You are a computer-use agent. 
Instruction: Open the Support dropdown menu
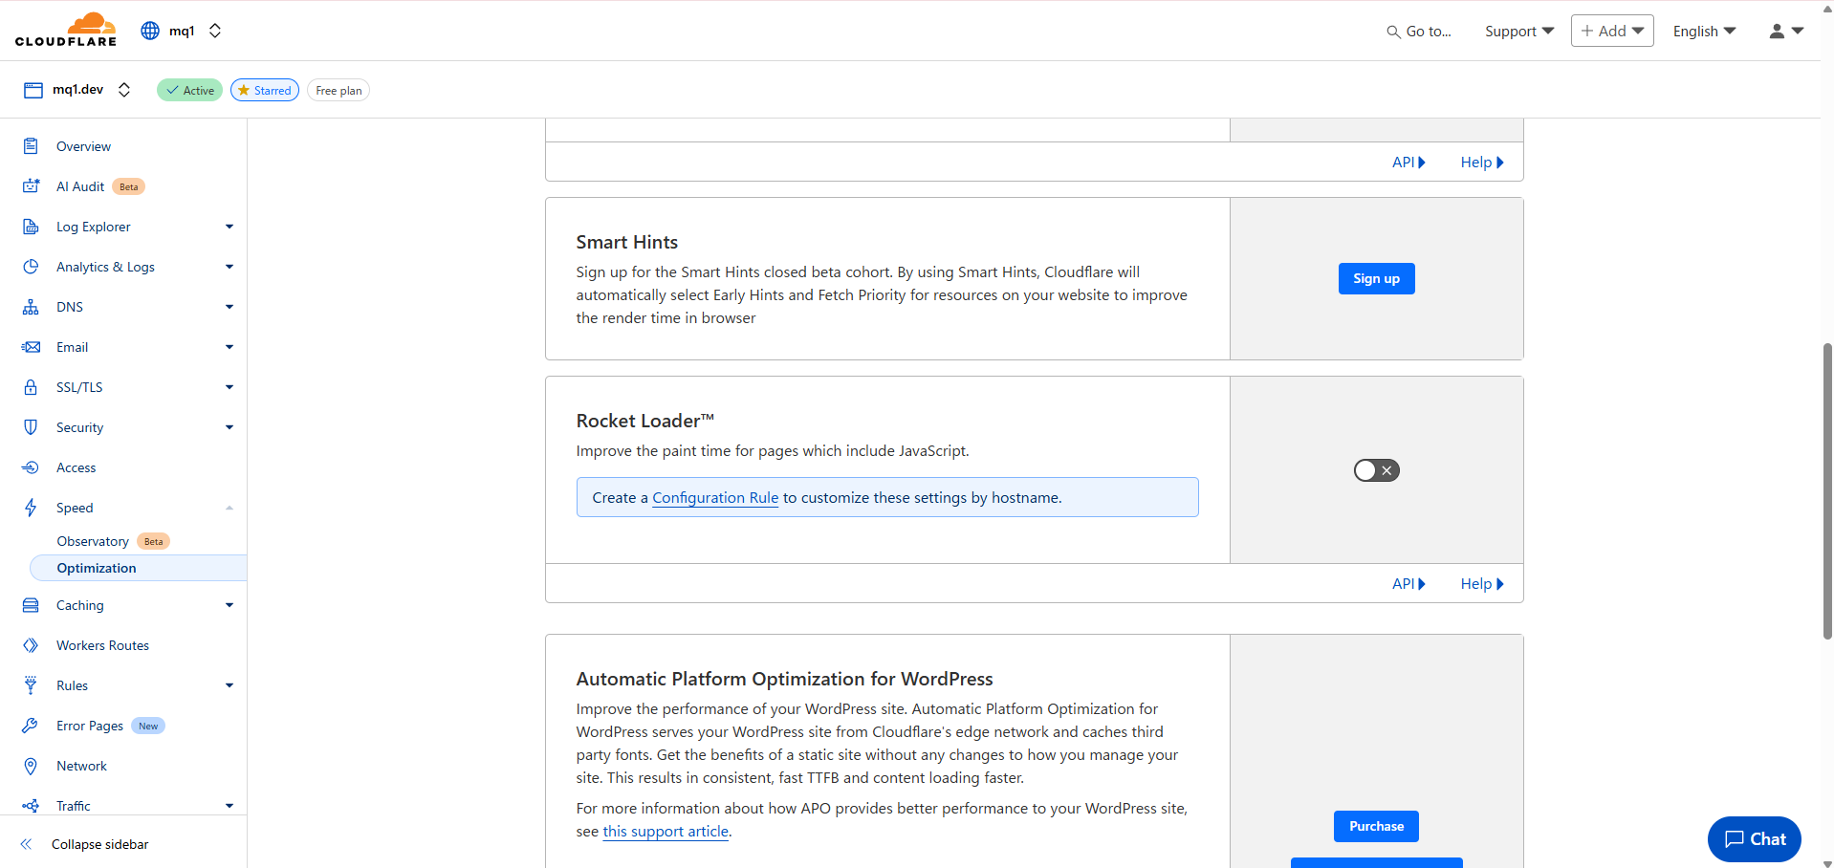pos(1519,31)
